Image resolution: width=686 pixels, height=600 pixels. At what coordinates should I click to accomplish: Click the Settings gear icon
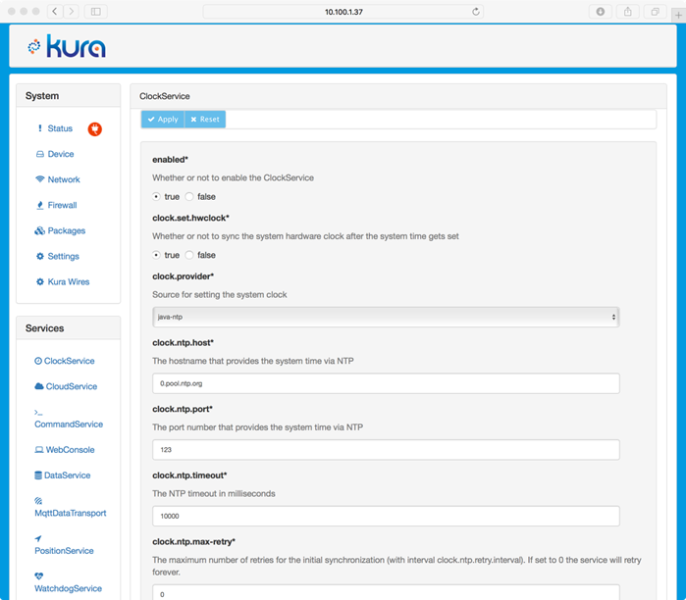(x=40, y=256)
